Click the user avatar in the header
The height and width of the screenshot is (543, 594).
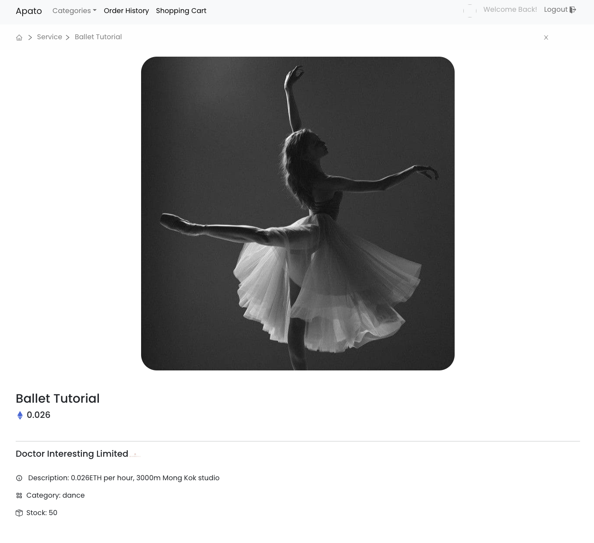point(470,10)
